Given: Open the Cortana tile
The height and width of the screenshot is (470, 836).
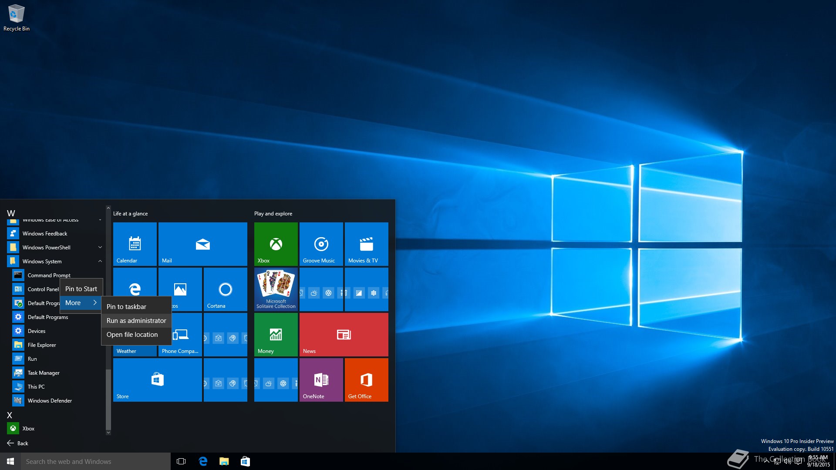Looking at the screenshot, I should pos(226,289).
